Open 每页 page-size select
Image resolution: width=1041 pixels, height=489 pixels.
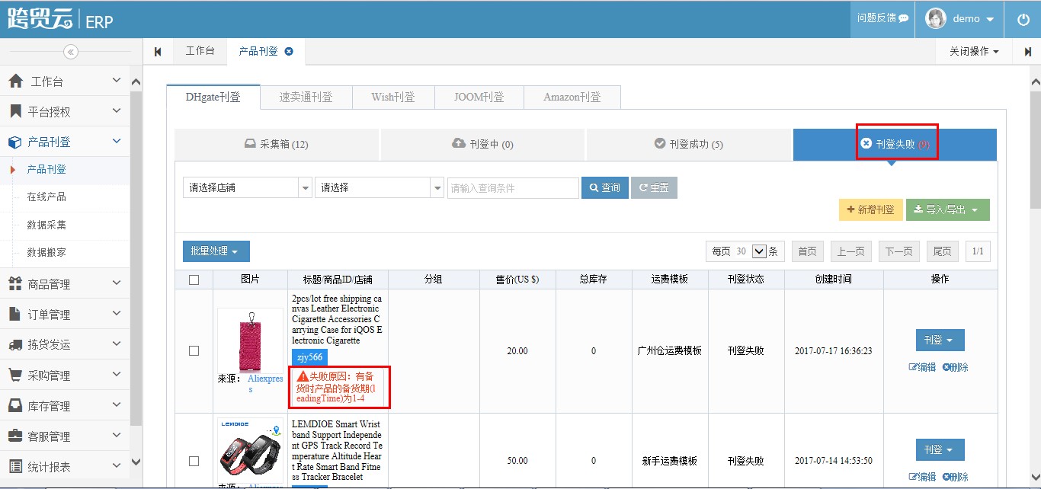point(758,251)
